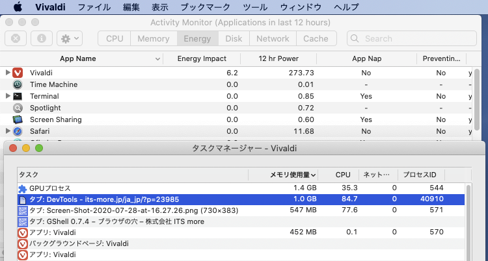The image size is (488, 261).
Task: Click the Spotlight magnifier icon in list
Action: 18,108
